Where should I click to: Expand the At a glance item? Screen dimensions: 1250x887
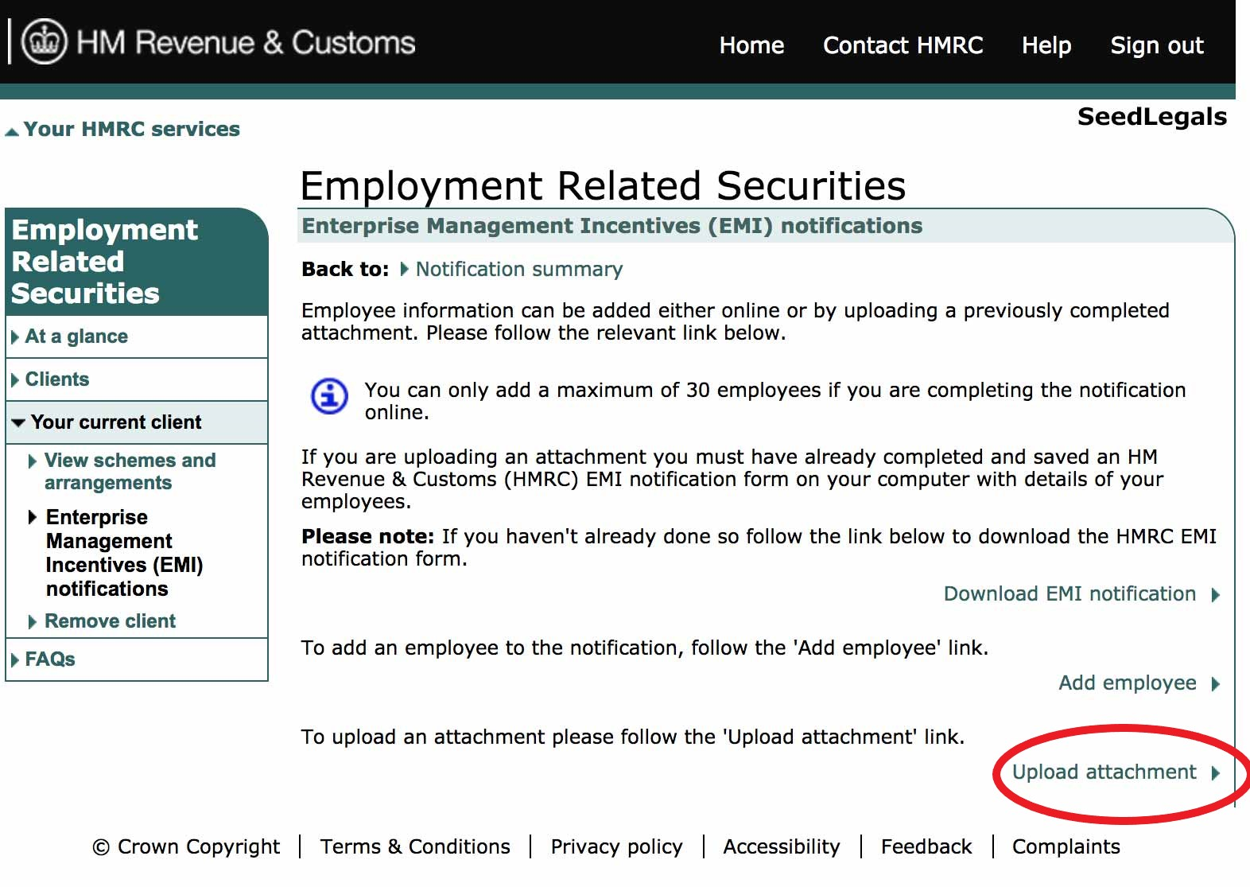76,337
